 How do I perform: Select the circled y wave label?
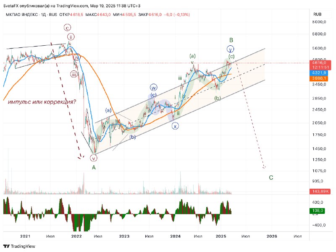[230, 49]
